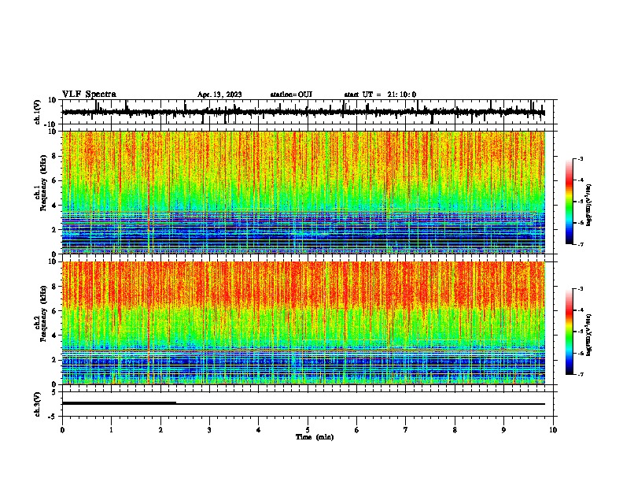The width and height of the screenshot is (623, 482).
Task: Click the '-7' label on ch.2 color scale
Action: coord(581,374)
